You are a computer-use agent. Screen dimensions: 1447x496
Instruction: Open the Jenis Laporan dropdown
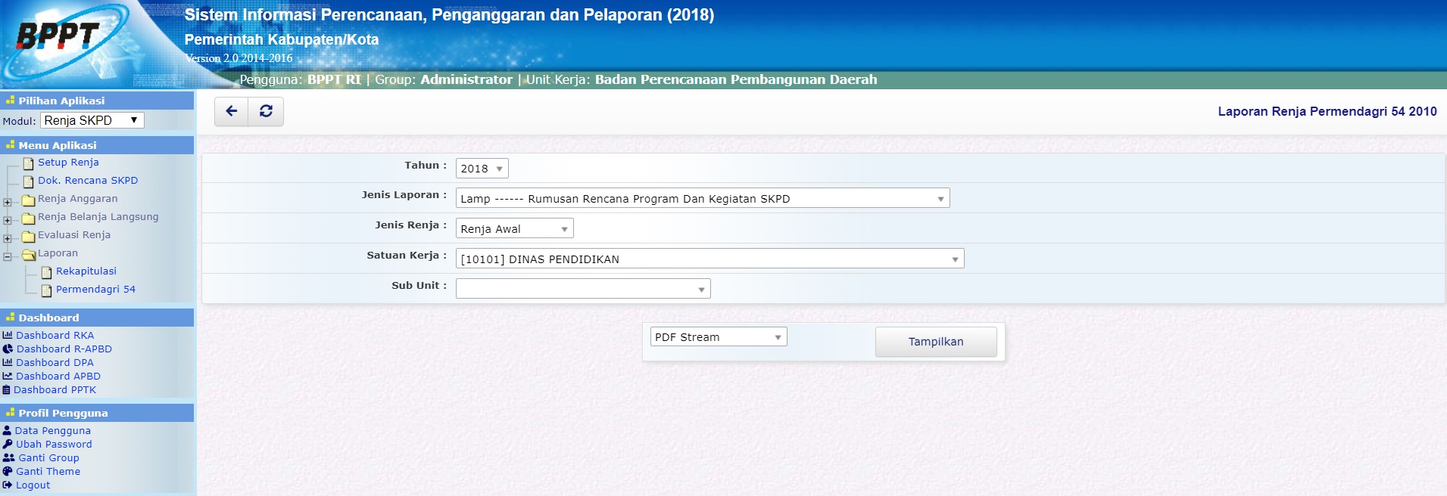pos(703,198)
